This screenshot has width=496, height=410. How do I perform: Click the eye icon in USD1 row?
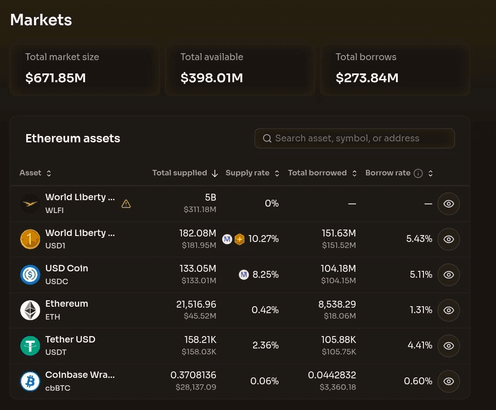(449, 239)
